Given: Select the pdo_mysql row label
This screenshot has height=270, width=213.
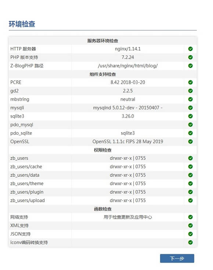Looking at the screenshot, I should (x=22, y=125).
